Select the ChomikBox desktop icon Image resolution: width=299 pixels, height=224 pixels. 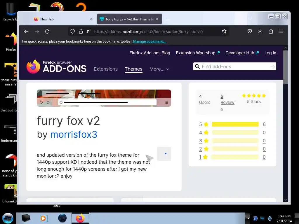point(10,194)
